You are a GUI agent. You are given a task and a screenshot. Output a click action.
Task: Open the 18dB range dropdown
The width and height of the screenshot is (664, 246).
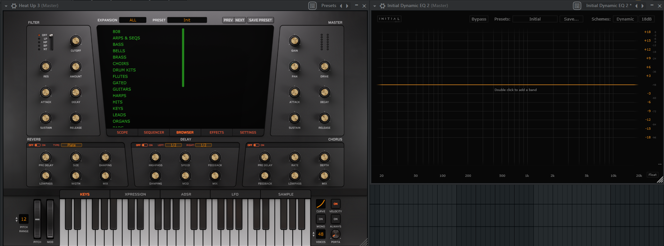pyautogui.click(x=647, y=19)
